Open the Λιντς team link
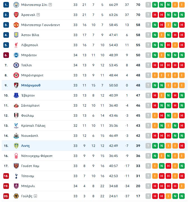The height and width of the screenshot is (202, 190). tap(25, 146)
